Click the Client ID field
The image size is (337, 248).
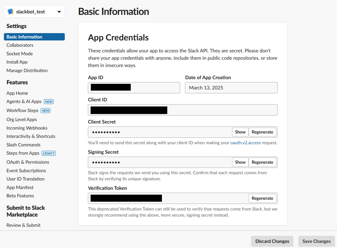pyautogui.click(x=183, y=110)
